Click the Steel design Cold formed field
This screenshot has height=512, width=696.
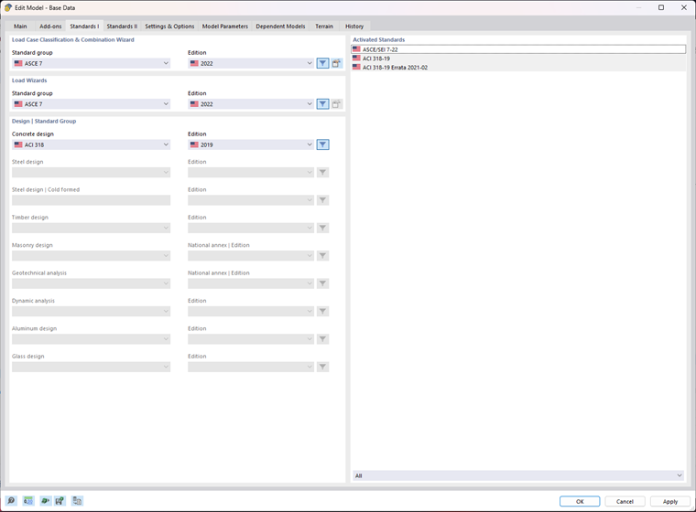pos(91,200)
